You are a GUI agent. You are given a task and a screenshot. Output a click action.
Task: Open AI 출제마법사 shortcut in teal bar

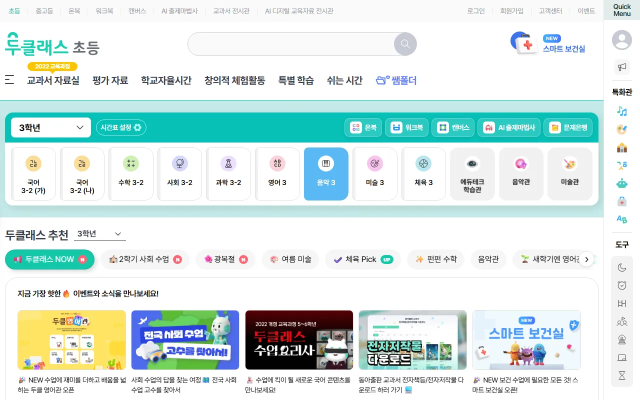[x=509, y=127]
